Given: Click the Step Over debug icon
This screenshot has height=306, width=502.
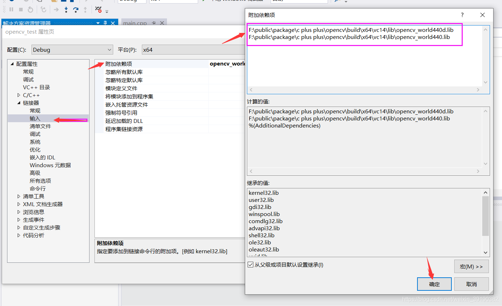Looking at the screenshot, I should click(76, 10).
